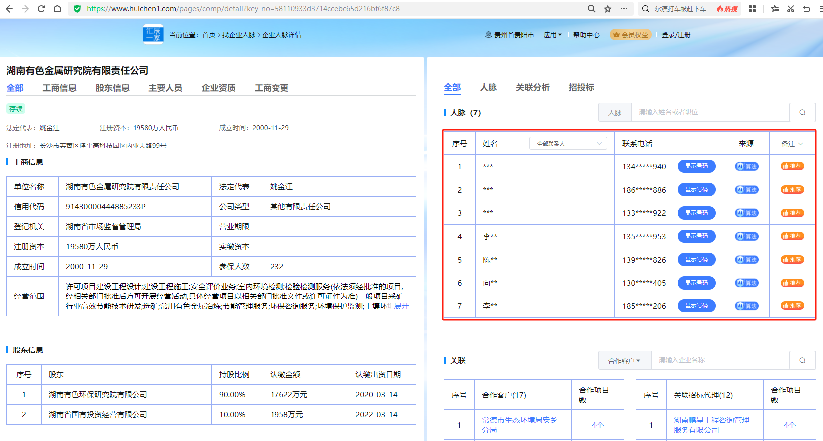Image resolution: width=823 pixels, height=441 pixels.
Task: Switch to 企业资质 tab
Action: [218, 88]
